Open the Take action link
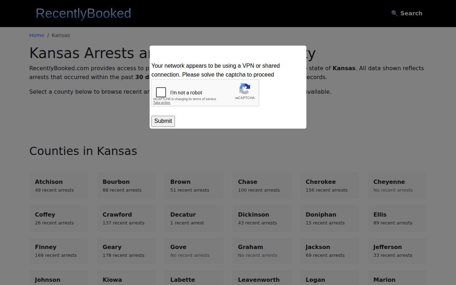Viewport: 456px width, 285px height. pyautogui.click(x=162, y=103)
